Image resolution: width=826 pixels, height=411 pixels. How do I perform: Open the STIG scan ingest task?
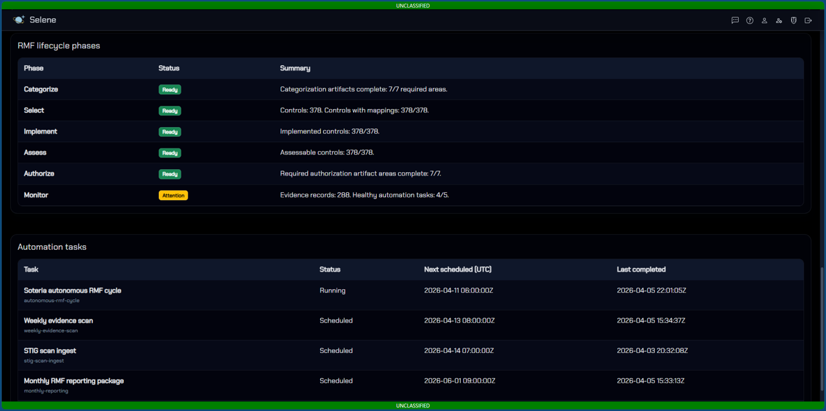coord(50,351)
